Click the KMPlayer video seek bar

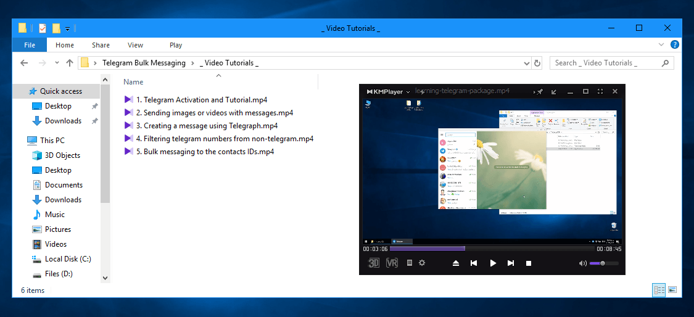coord(492,249)
